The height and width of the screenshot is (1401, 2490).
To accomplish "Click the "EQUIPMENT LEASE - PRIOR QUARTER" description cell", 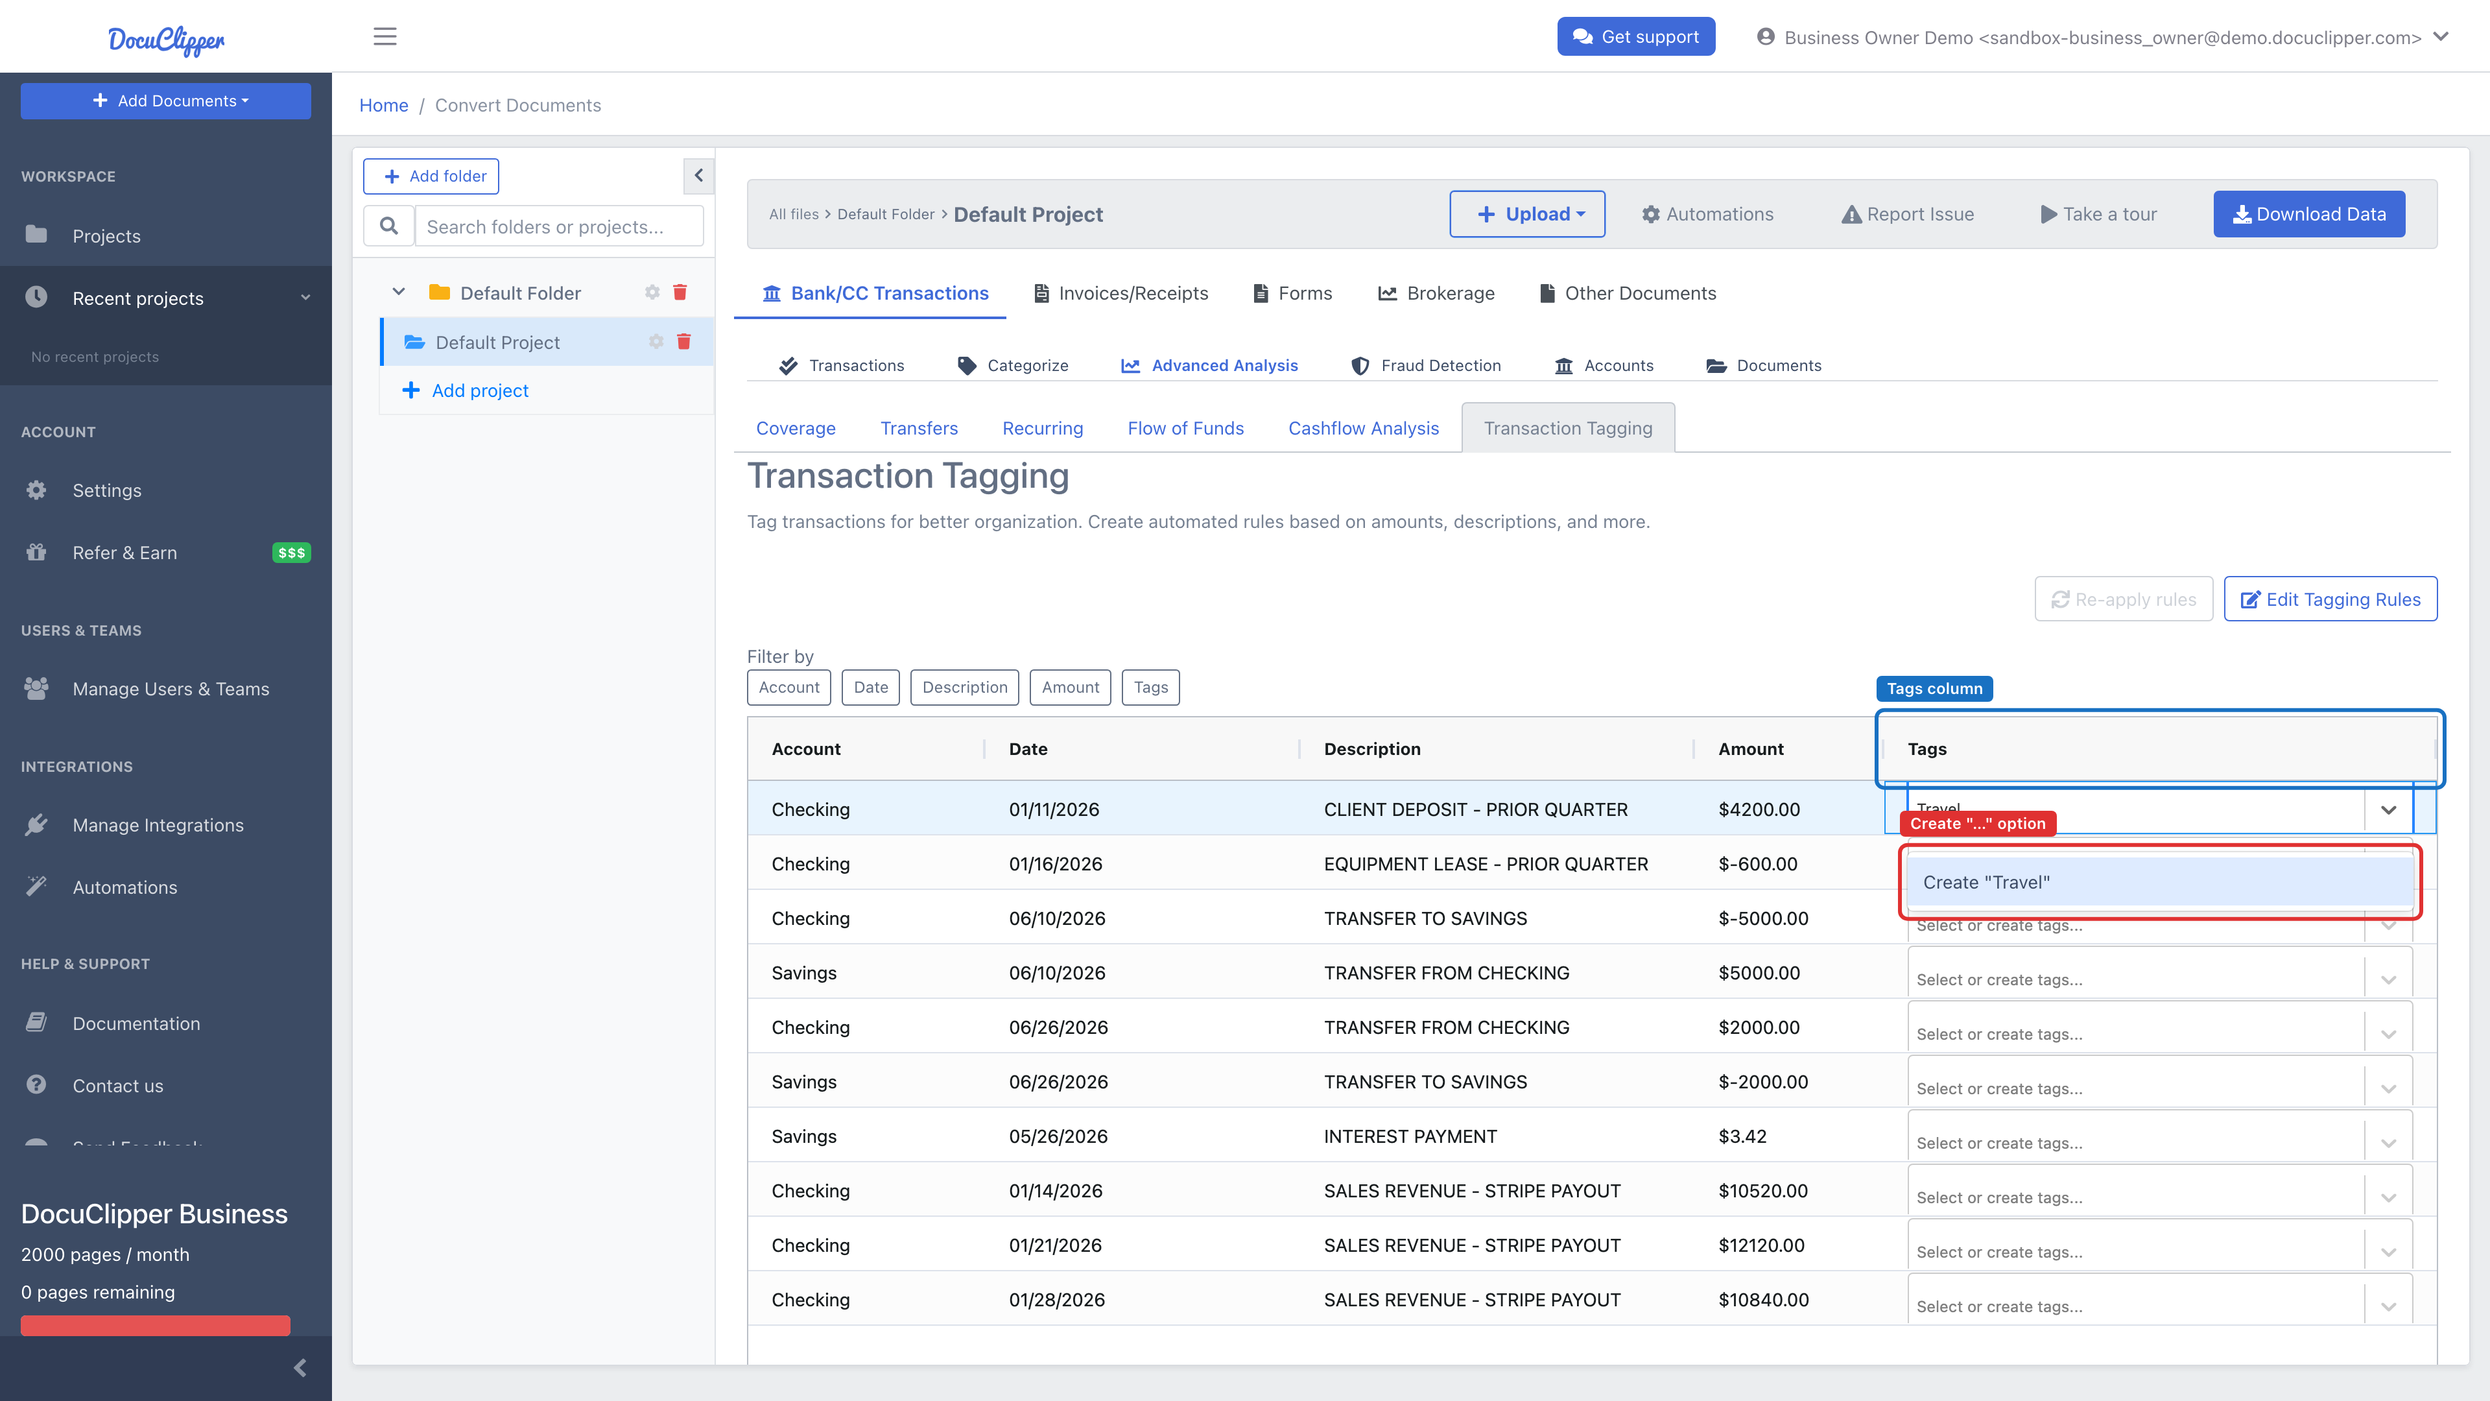I will (1486, 863).
